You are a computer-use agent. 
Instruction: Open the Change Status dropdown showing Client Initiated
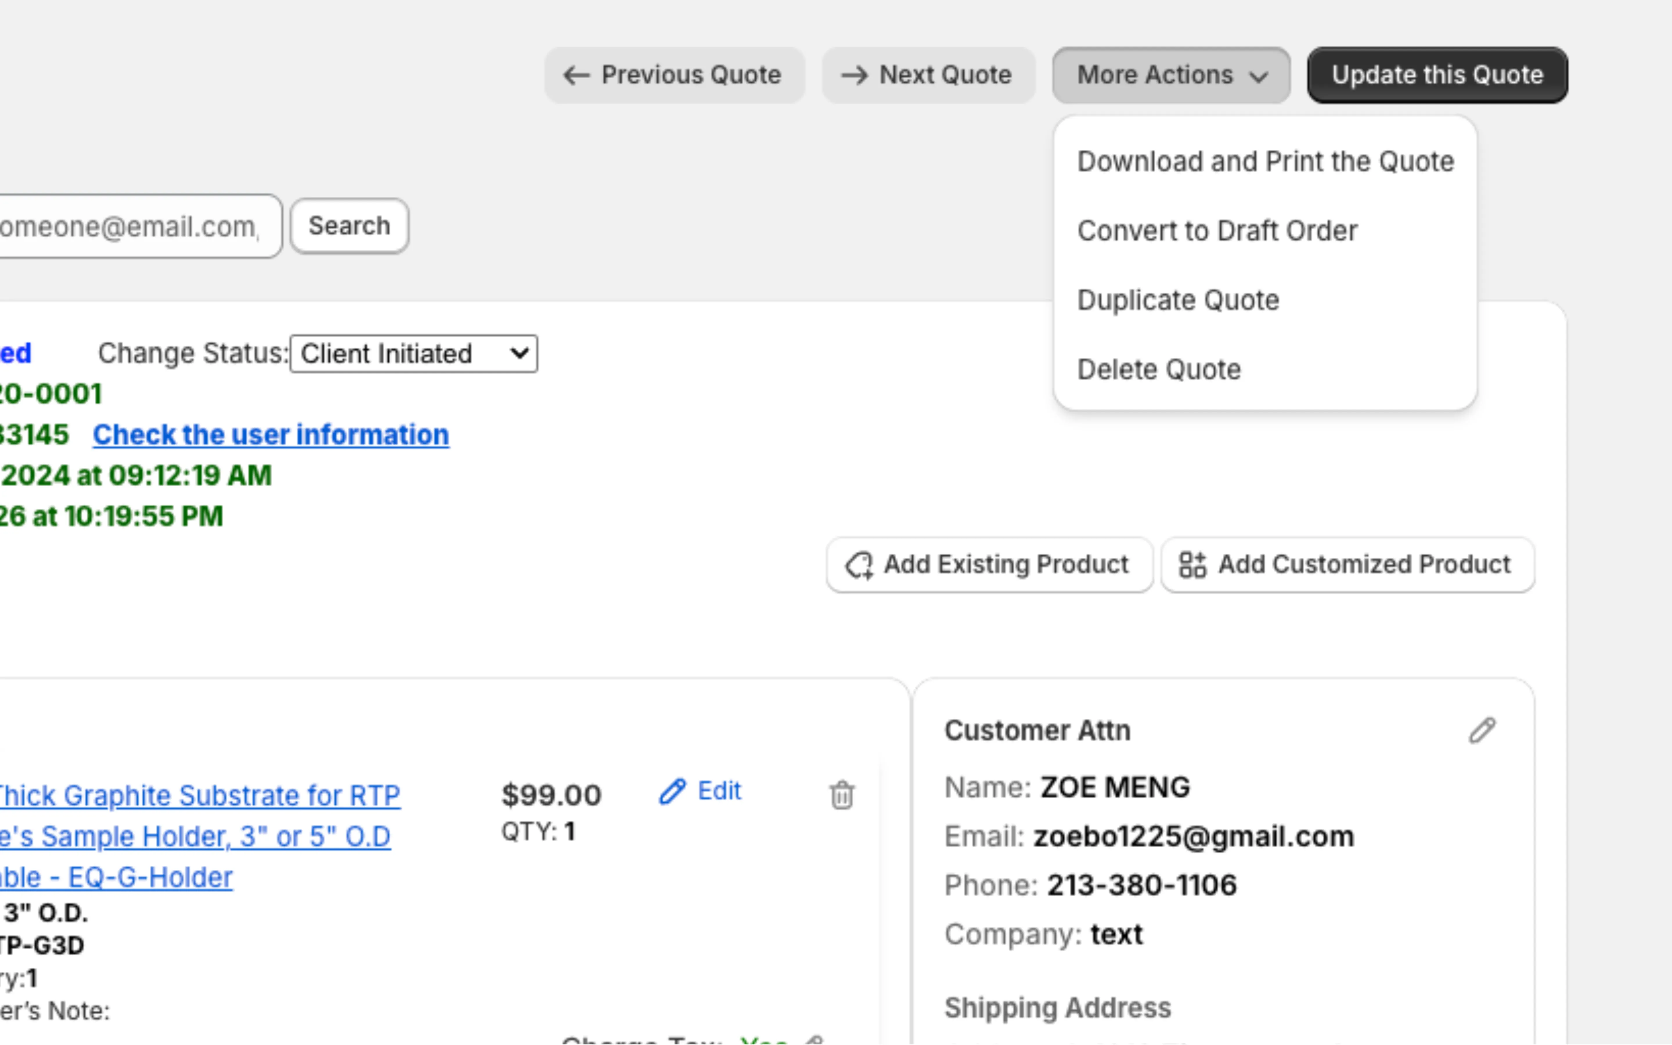(x=412, y=353)
